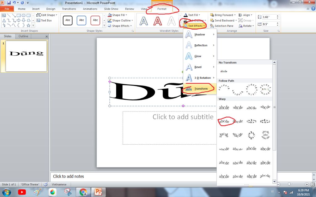The width and height of the screenshot is (316, 197).
Task: Close the Slides/Outline pane
Action: (47, 36)
